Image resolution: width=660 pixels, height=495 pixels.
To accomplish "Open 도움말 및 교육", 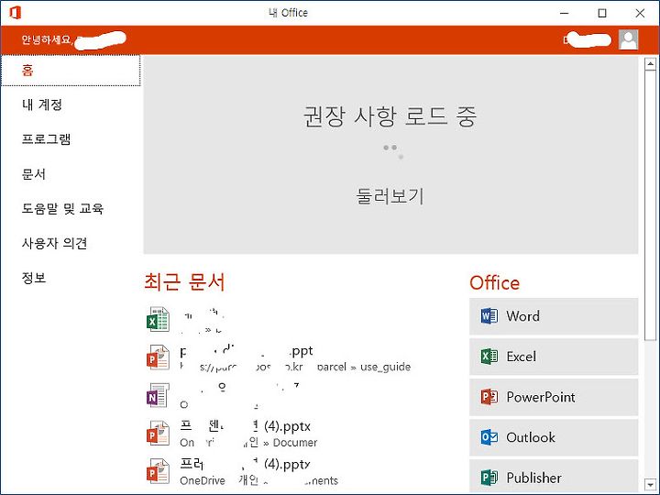I will coord(62,208).
